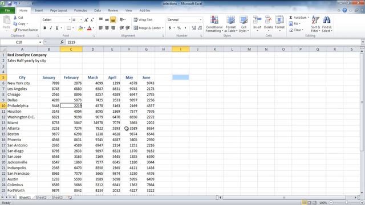This screenshot has width=365, height=205.
Task: Switch to Sheet2 worksheet tab
Action: [41, 198]
